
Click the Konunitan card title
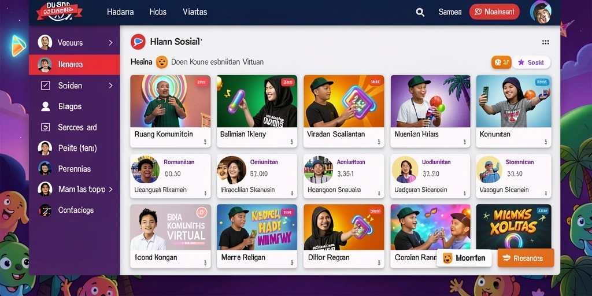(495, 134)
